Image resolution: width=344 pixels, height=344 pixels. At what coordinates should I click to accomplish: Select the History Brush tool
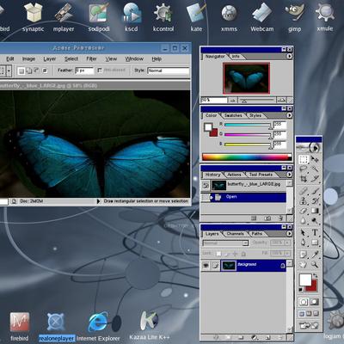tap(315, 200)
